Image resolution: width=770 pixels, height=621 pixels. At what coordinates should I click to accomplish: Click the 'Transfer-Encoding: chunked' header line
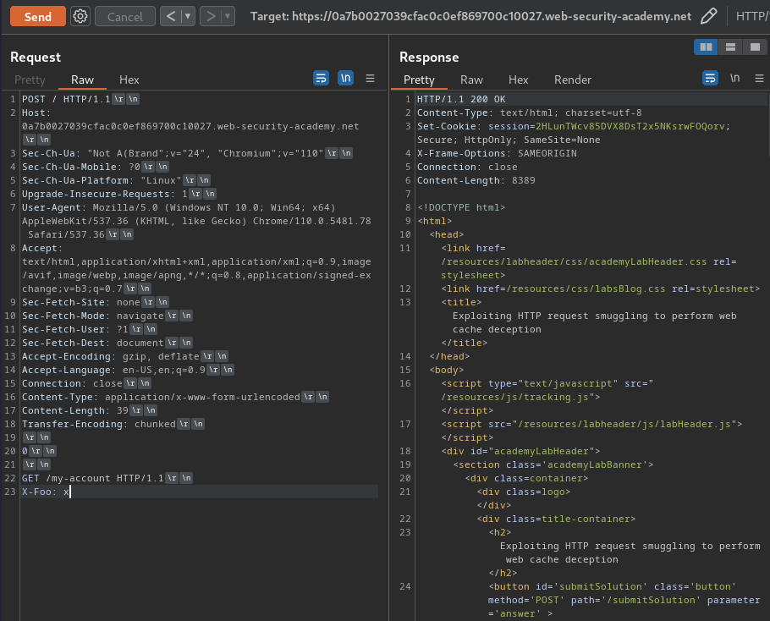point(99,424)
